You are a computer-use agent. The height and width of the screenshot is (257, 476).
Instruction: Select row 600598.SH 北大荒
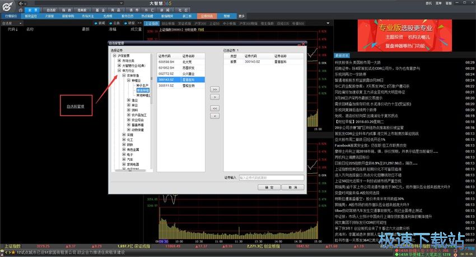tap(181, 62)
